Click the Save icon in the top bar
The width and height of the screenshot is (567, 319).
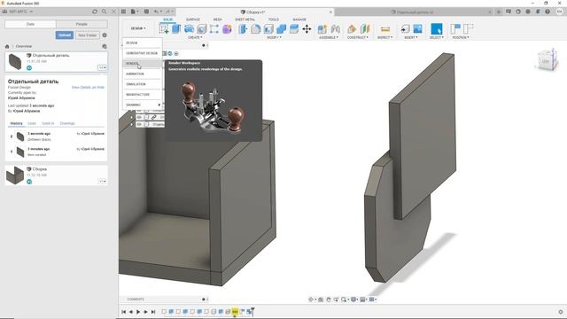[146, 12]
